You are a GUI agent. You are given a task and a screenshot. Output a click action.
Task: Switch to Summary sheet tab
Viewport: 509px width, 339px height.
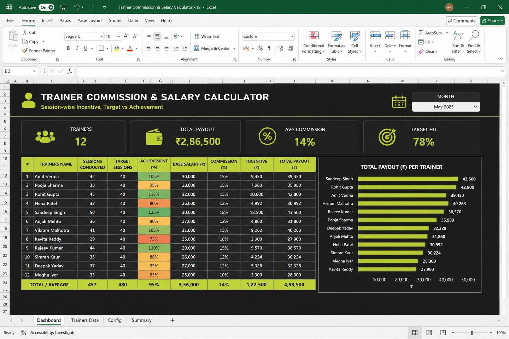tap(141, 320)
